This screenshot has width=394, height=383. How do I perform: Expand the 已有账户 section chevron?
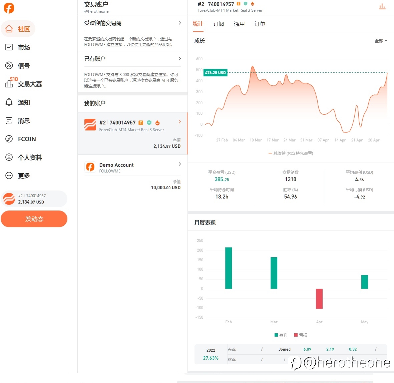click(x=180, y=59)
